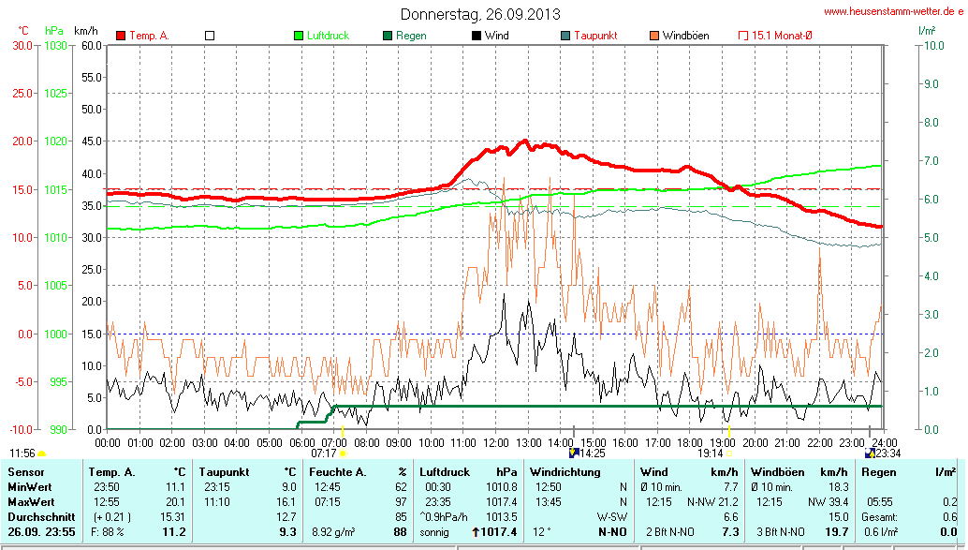Click the sunrise marker at 07:17
The width and height of the screenshot is (968, 550).
click(344, 453)
